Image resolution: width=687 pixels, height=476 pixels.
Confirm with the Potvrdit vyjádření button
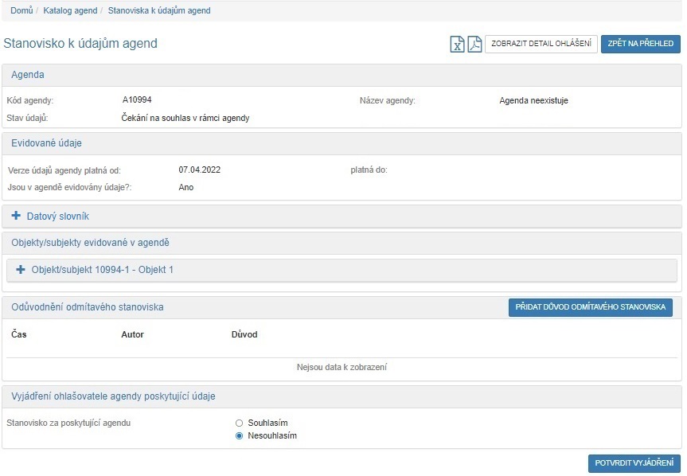click(x=634, y=463)
